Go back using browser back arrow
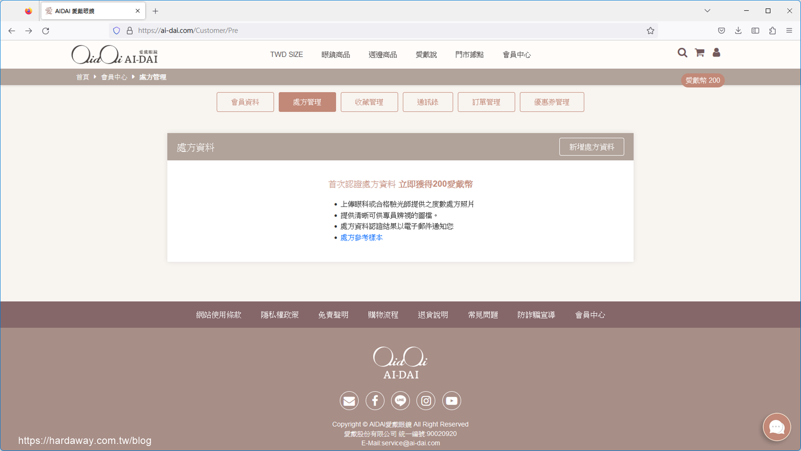This screenshot has height=451, width=801. coord(12,30)
